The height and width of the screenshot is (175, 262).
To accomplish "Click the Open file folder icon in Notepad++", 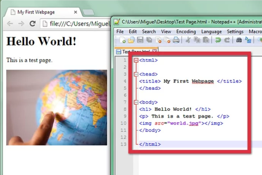I will click(131, 40).
